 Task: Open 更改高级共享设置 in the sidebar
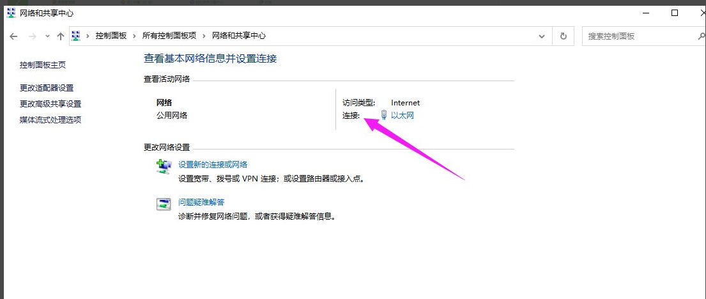tap(50, 103)
